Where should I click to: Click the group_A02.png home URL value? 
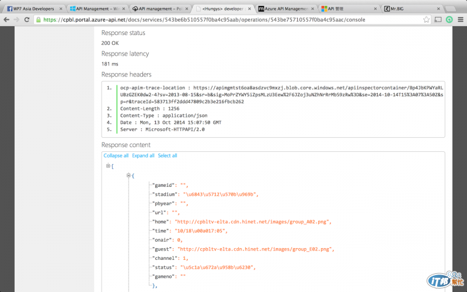tap(253, 222)
